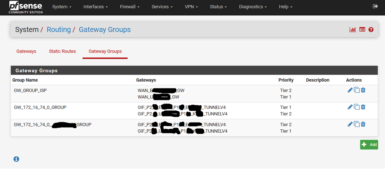Edit the GW_GROUP_ISP gateway group
Screen dimensions: 385x170
pyautogui.click(x=350, y=90)
